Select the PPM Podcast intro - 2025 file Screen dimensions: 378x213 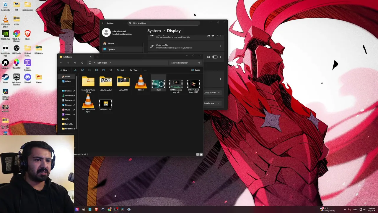(x=193, y=85)
